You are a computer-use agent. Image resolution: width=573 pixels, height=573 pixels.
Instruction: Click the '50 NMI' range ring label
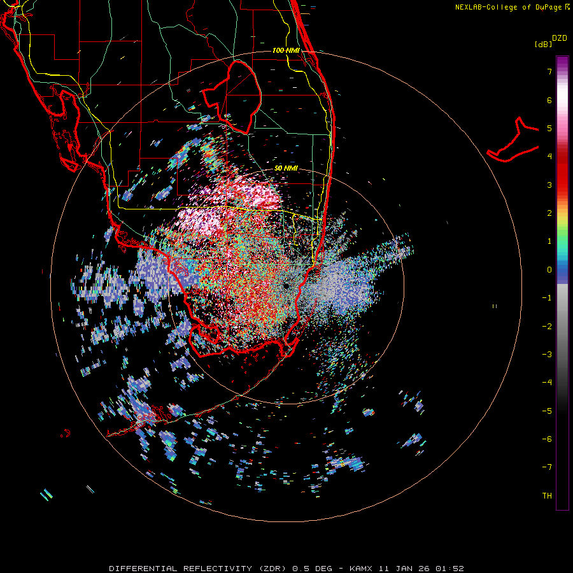click(286, 168)
